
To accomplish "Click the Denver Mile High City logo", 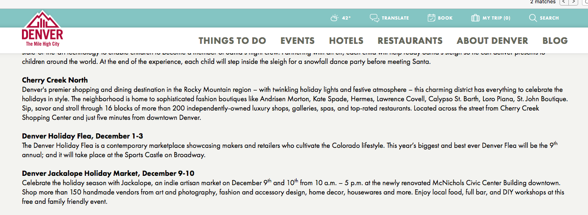I will [42, 28].
